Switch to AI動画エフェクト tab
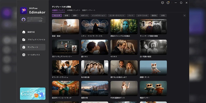This screenshot has width=206, height=103. [58, 10]
